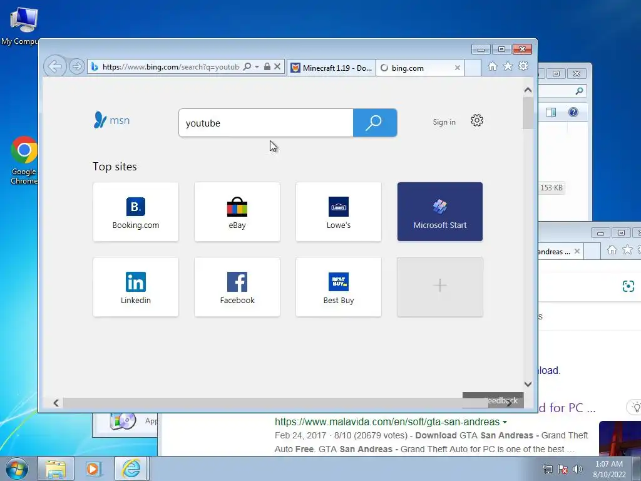The image size is (641, 481).
Task: Click the vertical scrollbar down arrow
Action: tap(528, 384)
